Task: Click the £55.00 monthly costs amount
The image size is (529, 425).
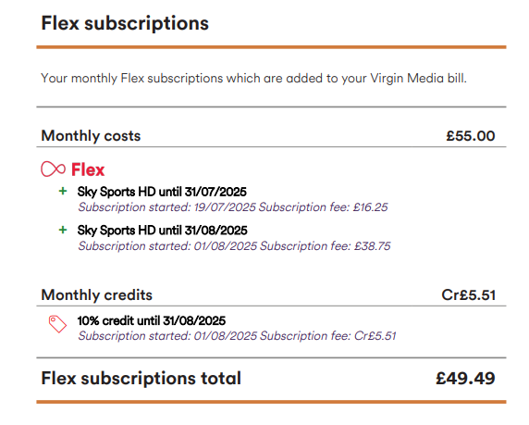Action: 471,136
